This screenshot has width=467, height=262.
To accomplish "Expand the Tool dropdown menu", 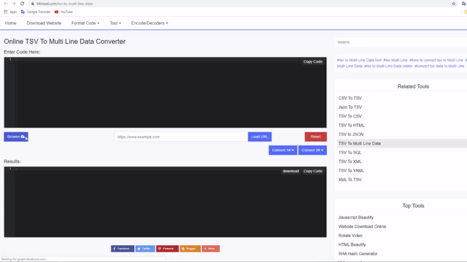I will pos(116,23).
